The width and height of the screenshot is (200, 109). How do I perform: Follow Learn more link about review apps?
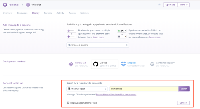point(155,37)
